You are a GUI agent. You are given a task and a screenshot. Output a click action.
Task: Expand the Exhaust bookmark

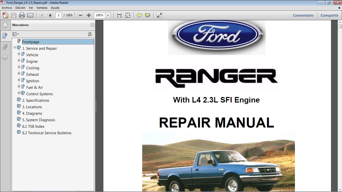[x=19, y=73]
